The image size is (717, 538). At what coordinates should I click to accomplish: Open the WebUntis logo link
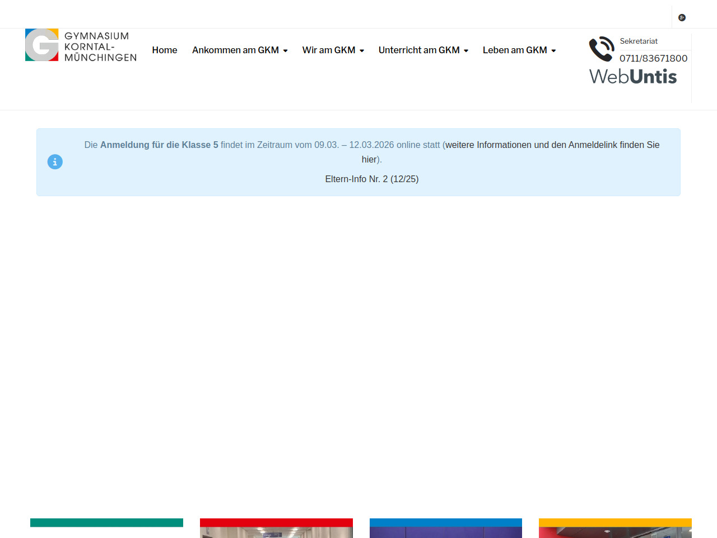pyautogui.click(x=633, y=77)
